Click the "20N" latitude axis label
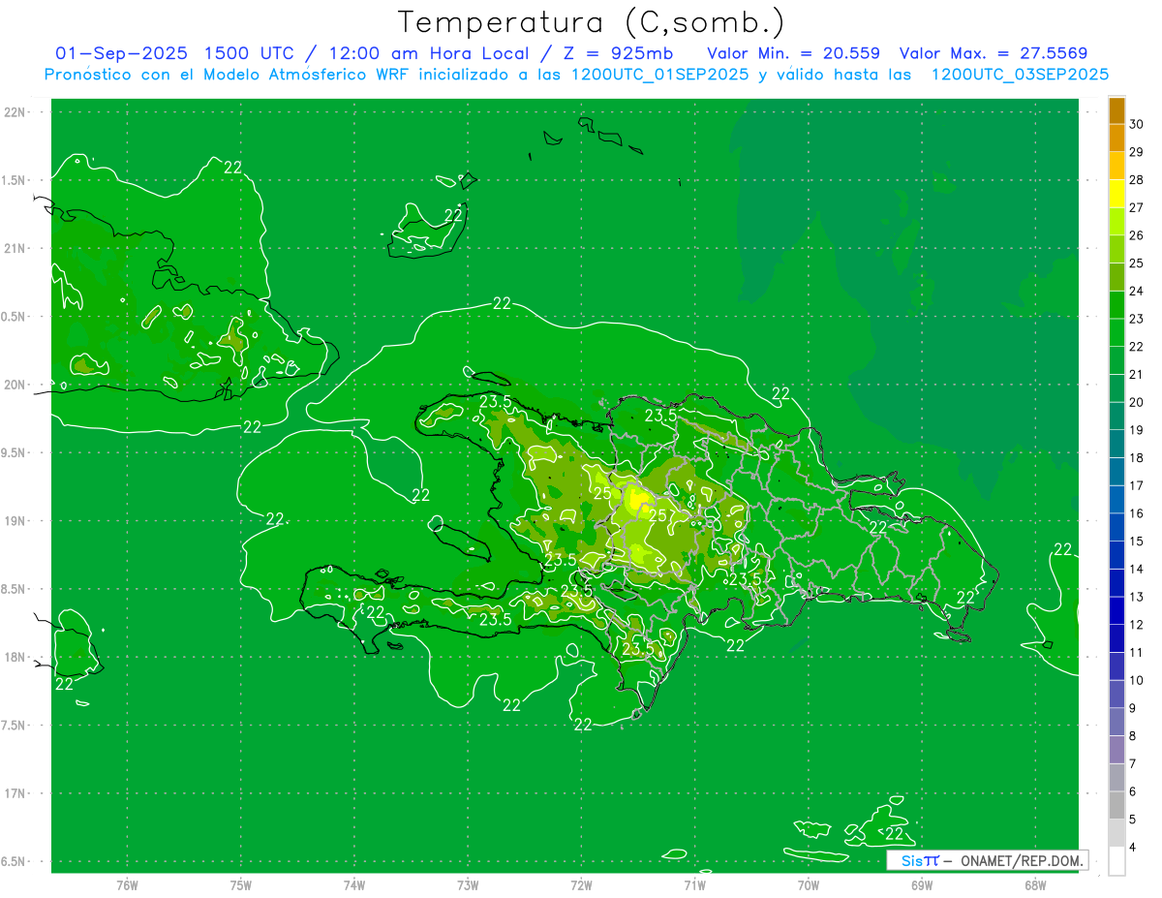This screenshot has height=898, width=1162. pos(15,385)
